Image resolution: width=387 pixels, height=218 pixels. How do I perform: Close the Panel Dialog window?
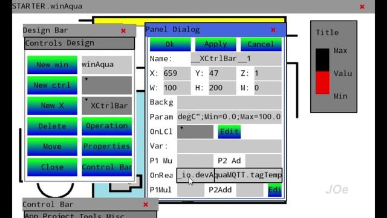point(273,30)
